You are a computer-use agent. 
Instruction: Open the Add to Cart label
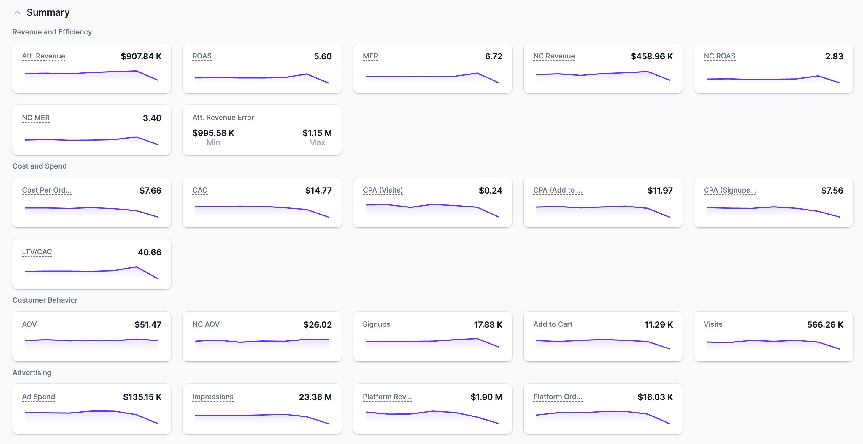tap(553, 324)
